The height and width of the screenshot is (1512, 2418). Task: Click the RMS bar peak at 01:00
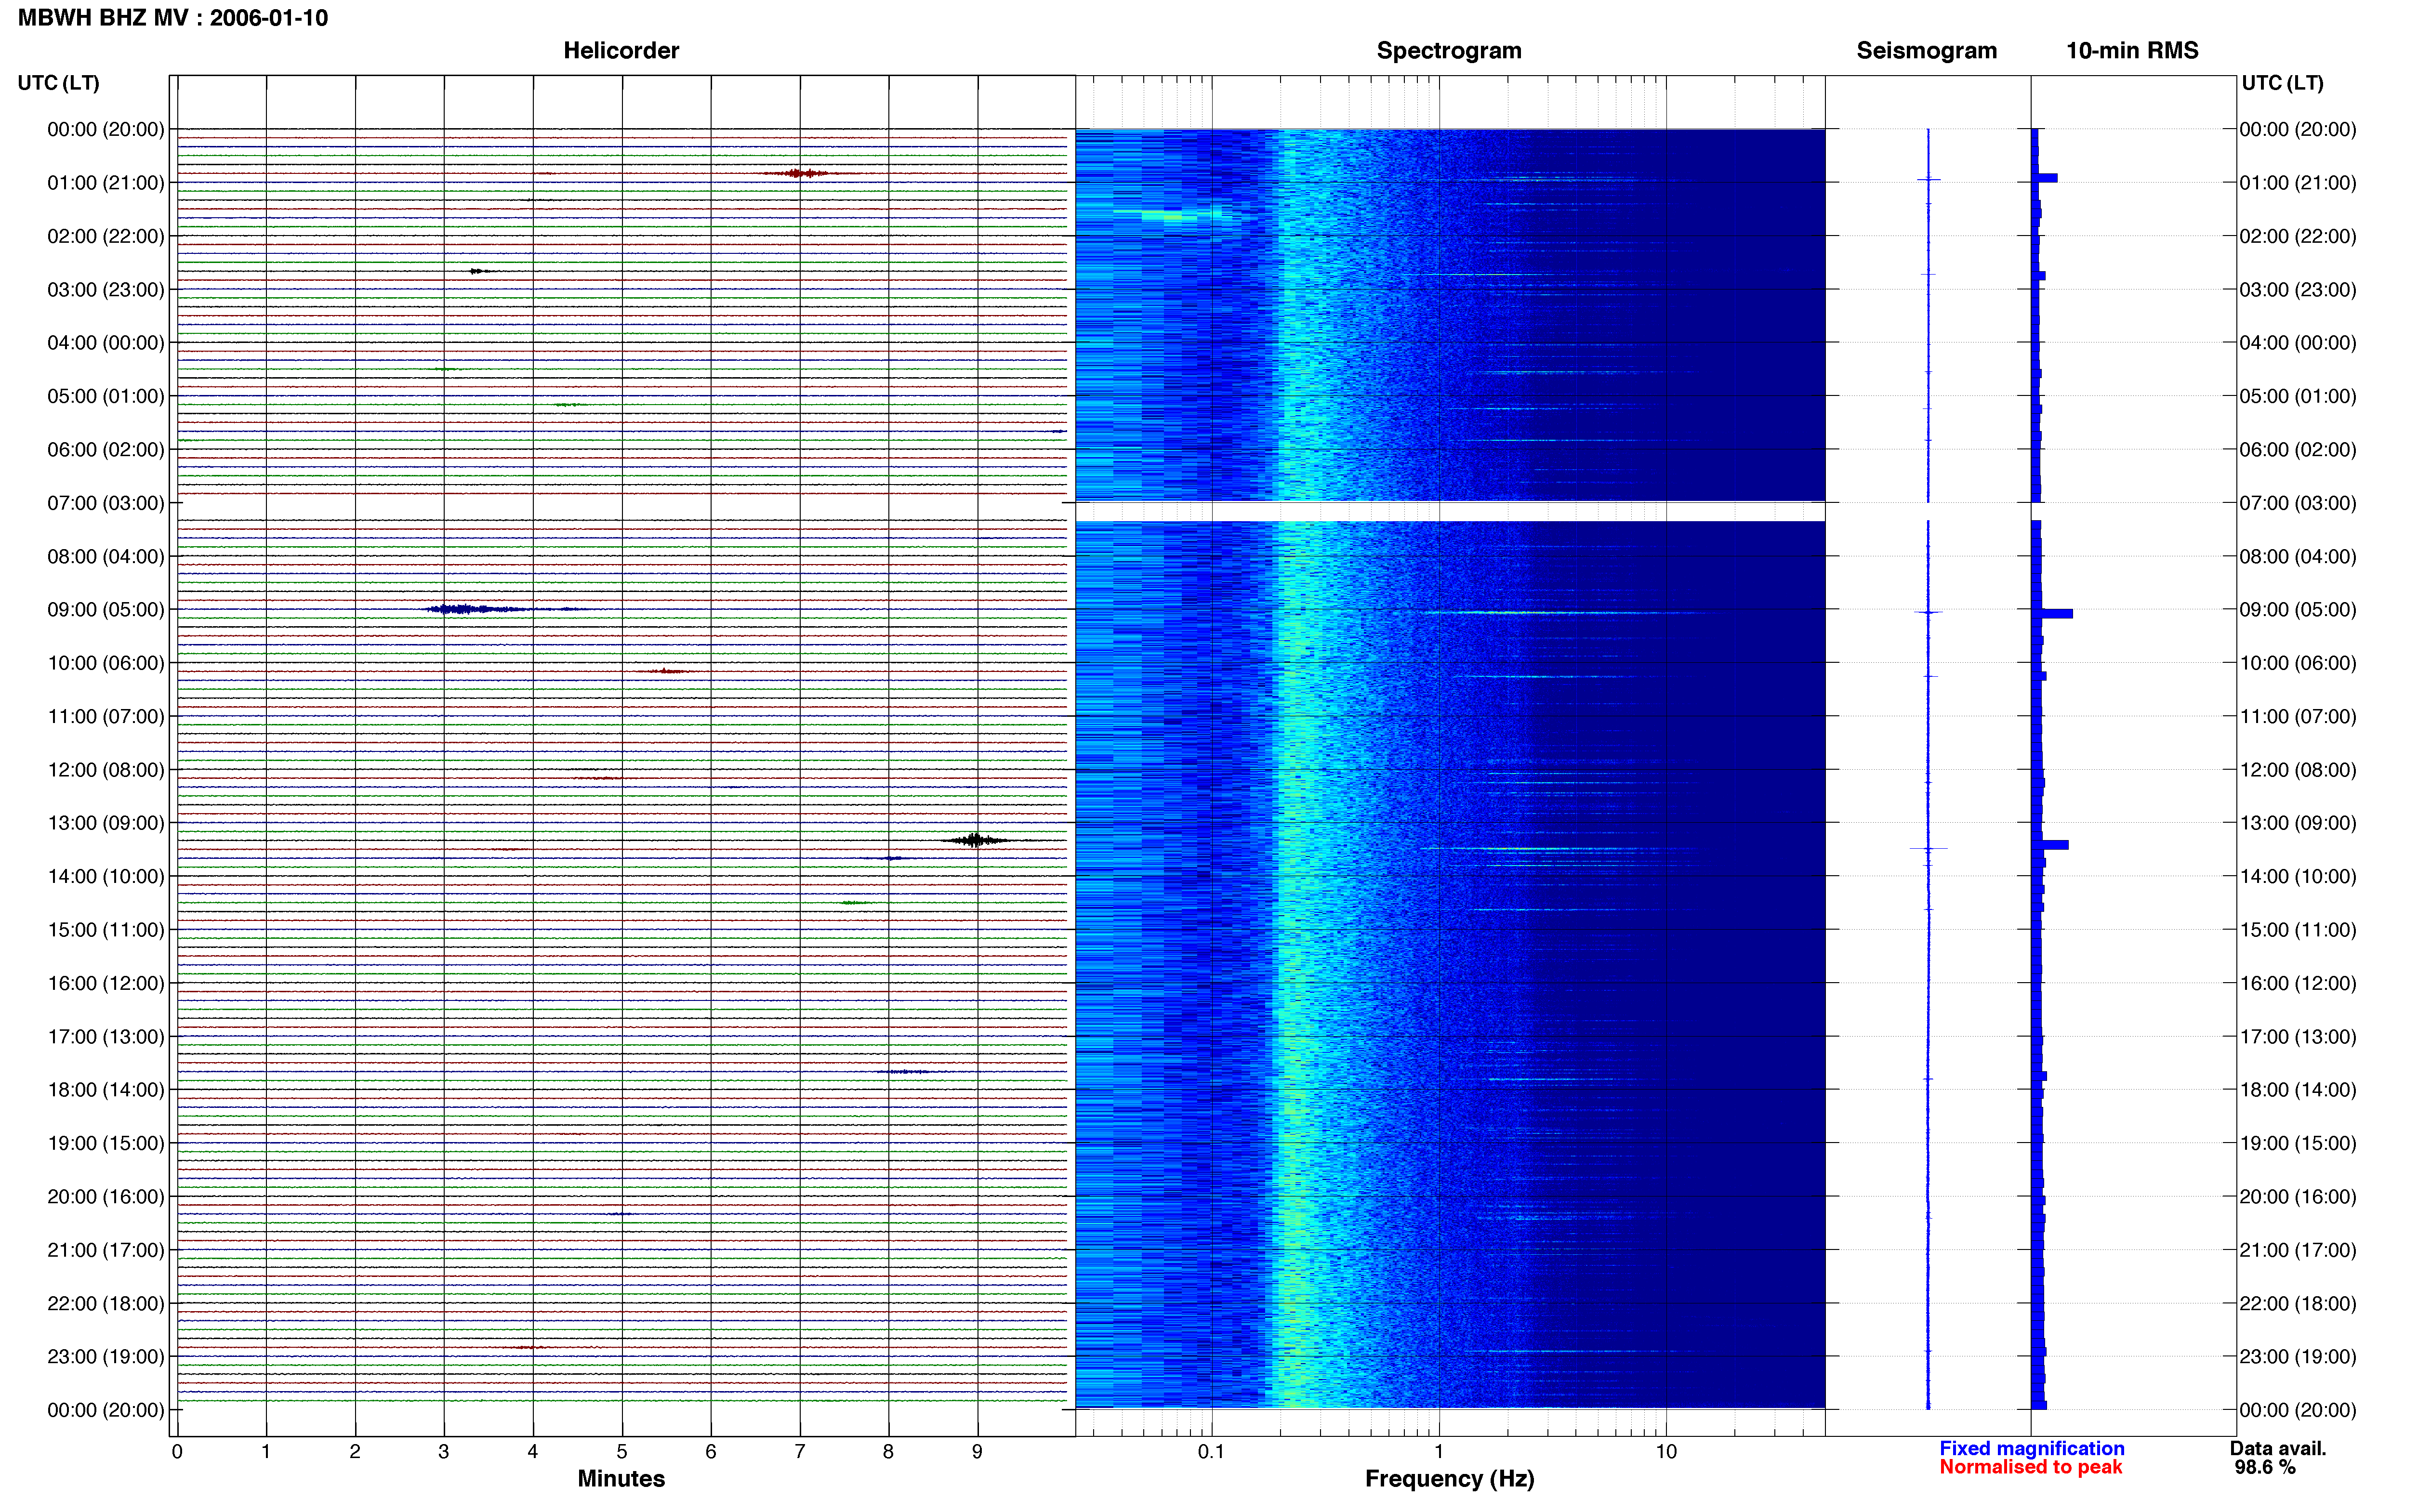2044,178
